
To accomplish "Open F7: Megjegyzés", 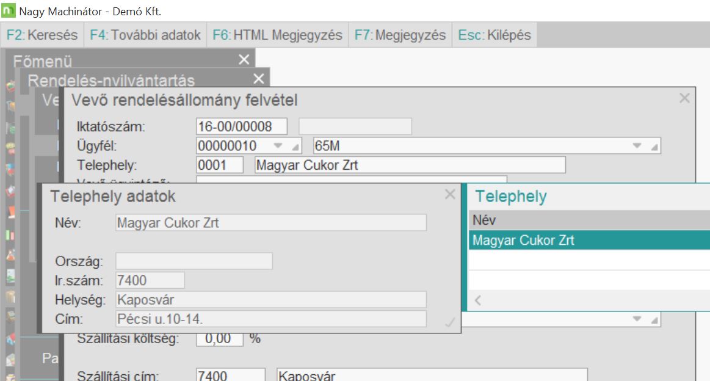I will (x=400, y=35).
